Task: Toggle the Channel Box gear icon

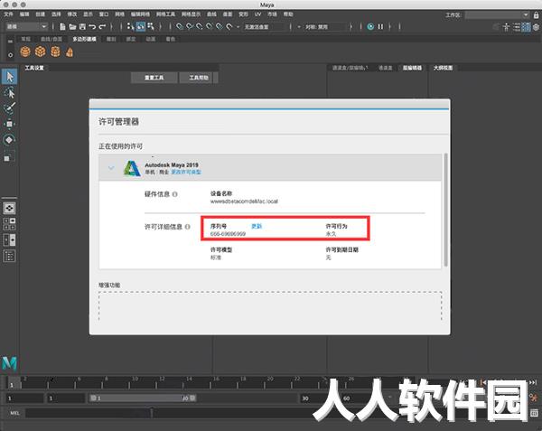Action: (x=536, y=27)
